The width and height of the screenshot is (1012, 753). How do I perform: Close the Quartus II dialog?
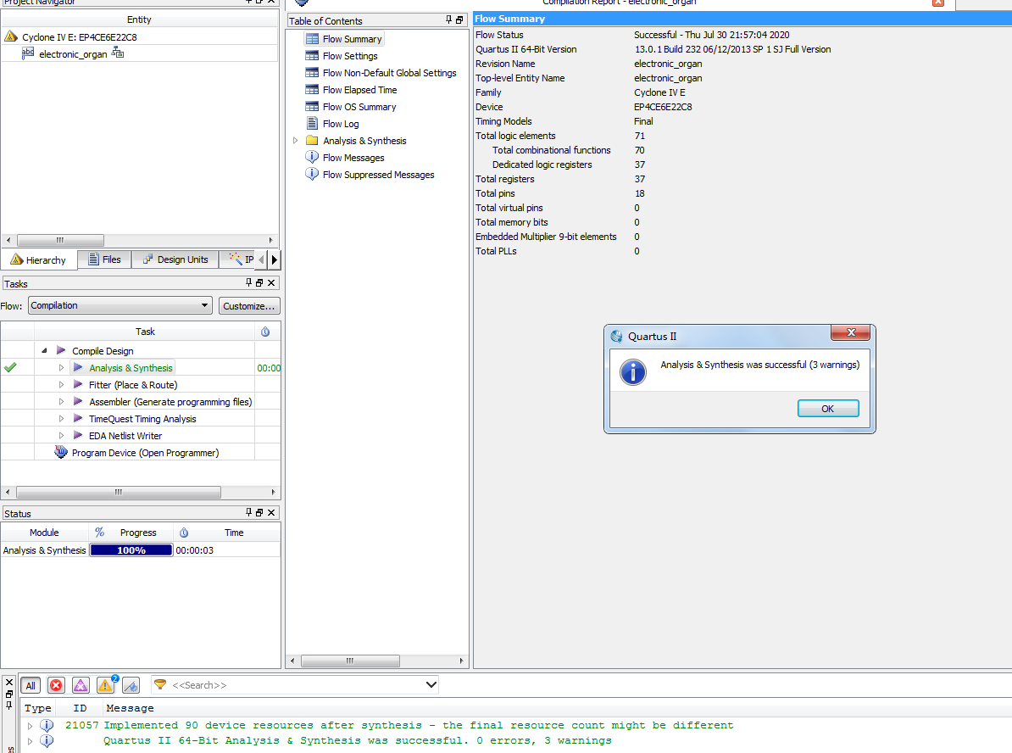[851, 332]
